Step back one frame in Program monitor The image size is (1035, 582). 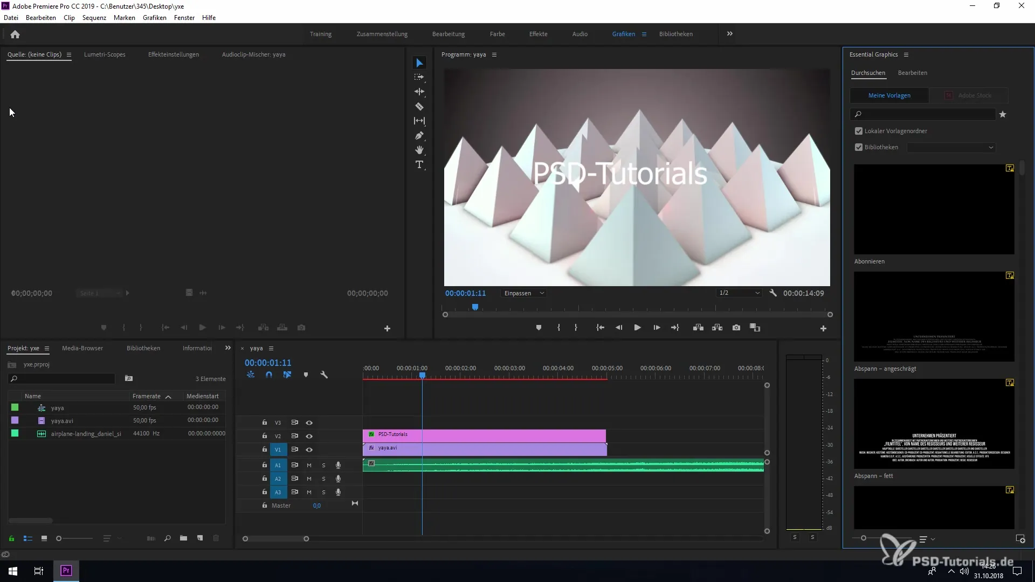(619, 328)
